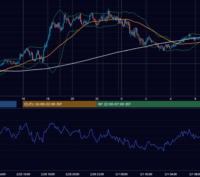200x177 pixels.
Task: Click the London 16:00-22:00 JST session bar
Action: [59, 104]
